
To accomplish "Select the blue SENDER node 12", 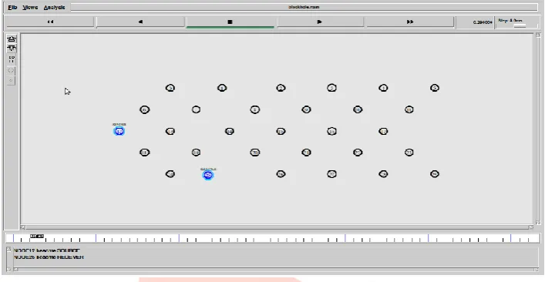I will [119, 131].
